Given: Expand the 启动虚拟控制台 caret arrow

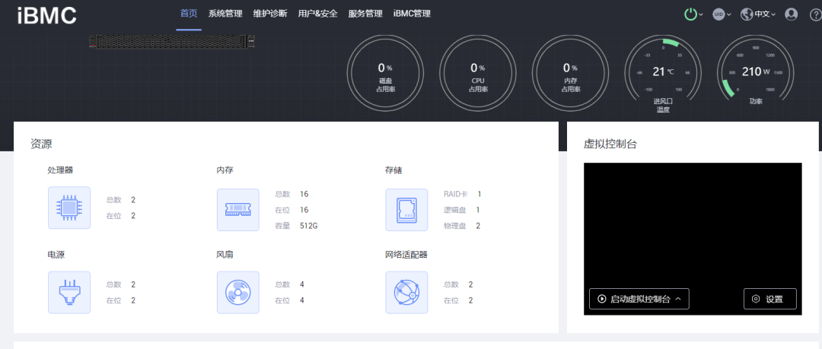Looking at the screenshot, I should pyautogui.click(x=678, y=299).
